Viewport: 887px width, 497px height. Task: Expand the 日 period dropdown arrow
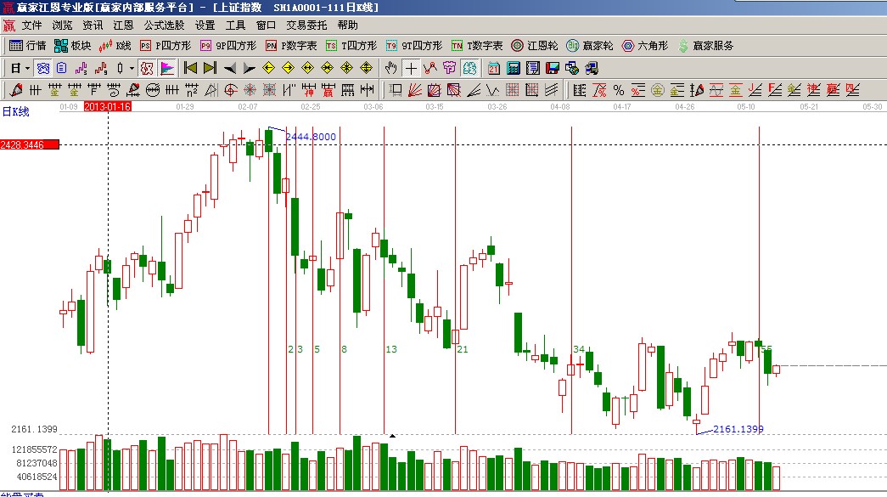pos(28,68)
